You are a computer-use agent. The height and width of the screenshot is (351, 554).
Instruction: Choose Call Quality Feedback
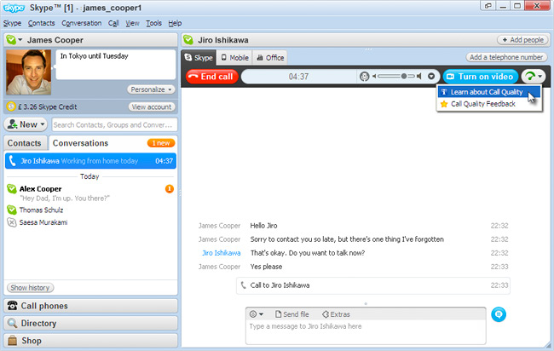(489, 104)
